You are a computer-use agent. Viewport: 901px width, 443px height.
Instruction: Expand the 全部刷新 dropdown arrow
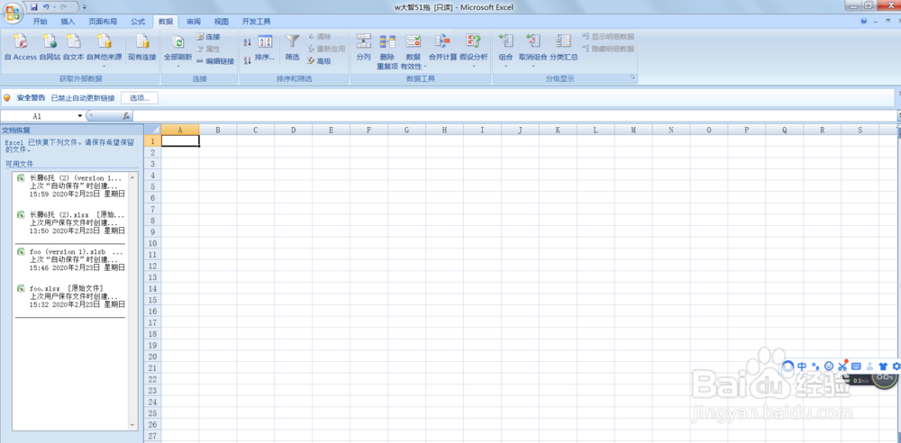178,66
